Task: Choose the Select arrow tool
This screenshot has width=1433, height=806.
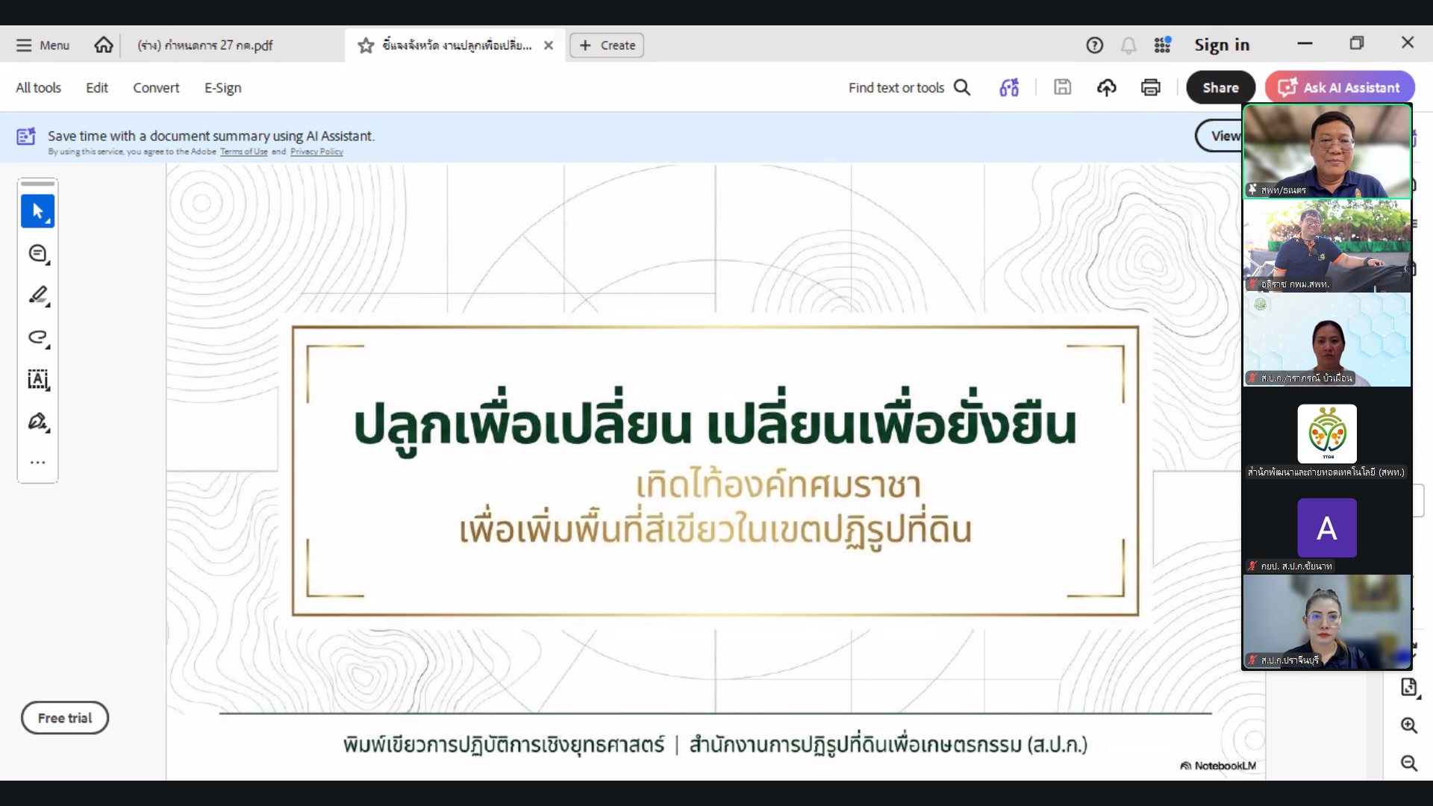Action: point(38,211)
